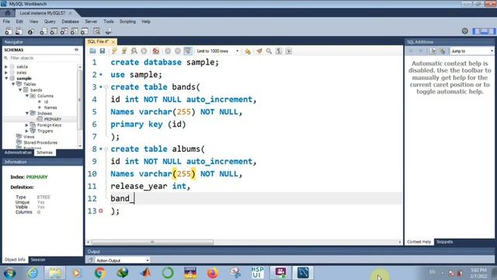Toggle the left sidebar visibility
Image resolution: width=497 pixels, height=280 pixels.
476,31
